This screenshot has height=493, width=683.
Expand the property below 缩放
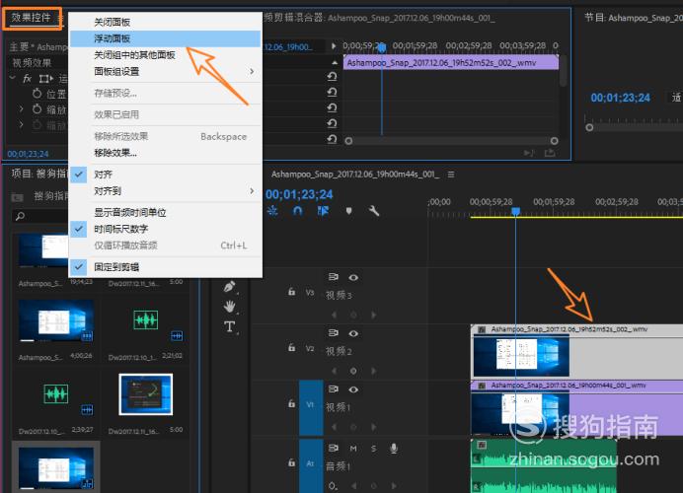coord(21,125)
